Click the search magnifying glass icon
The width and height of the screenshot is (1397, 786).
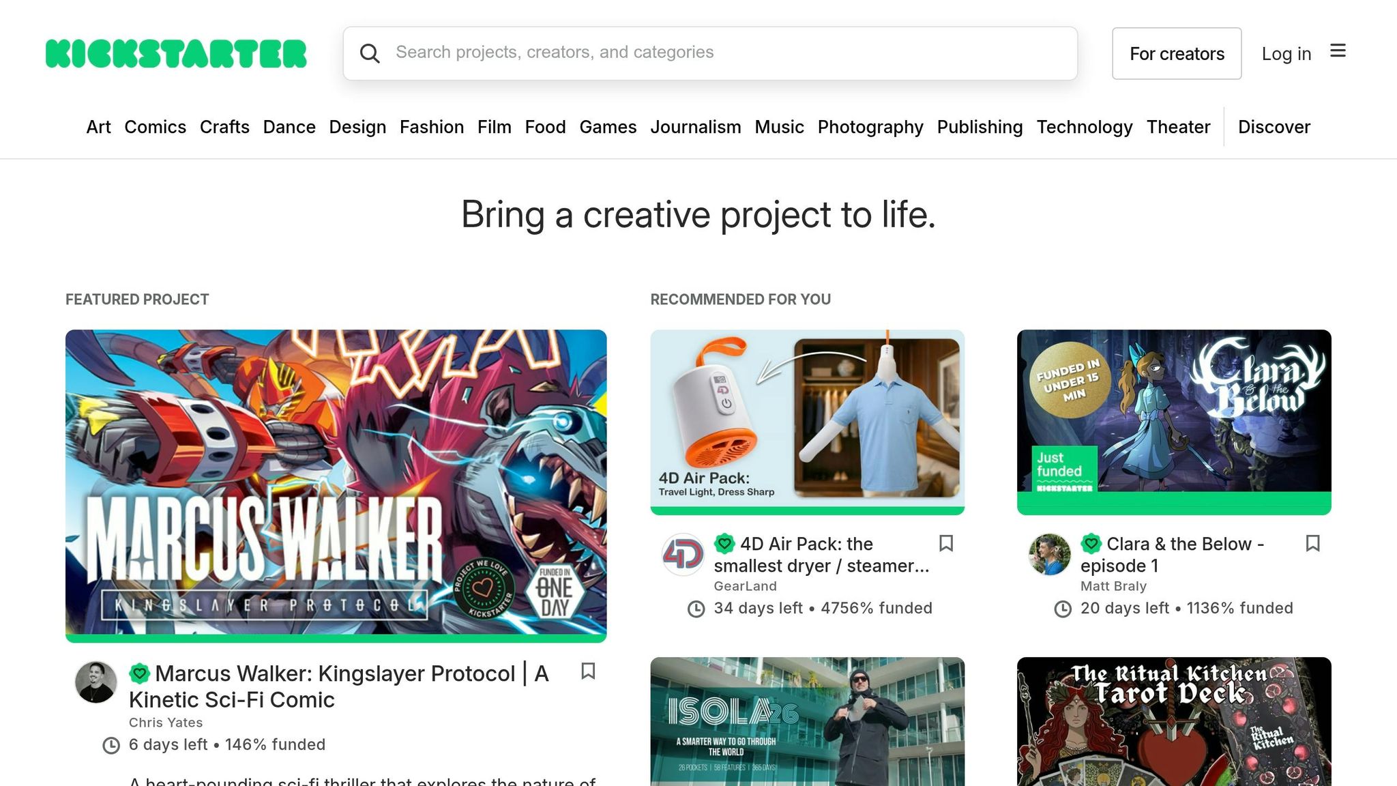tap(370, 53)
